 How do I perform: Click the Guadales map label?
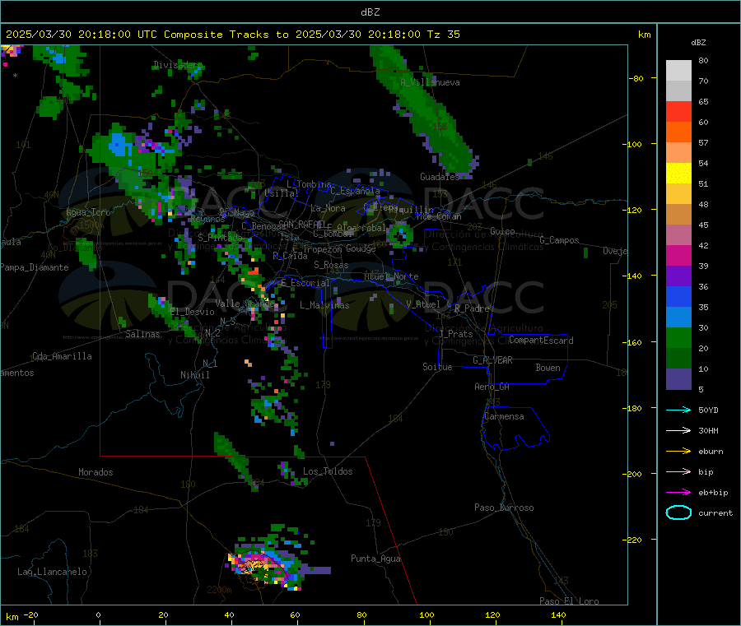point(440,177)
